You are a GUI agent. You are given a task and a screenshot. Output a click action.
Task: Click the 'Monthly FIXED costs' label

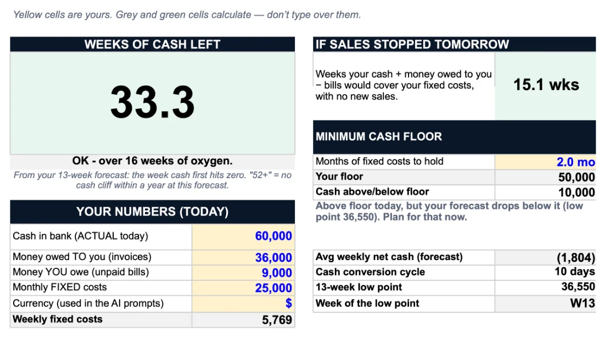coord(59,288)
